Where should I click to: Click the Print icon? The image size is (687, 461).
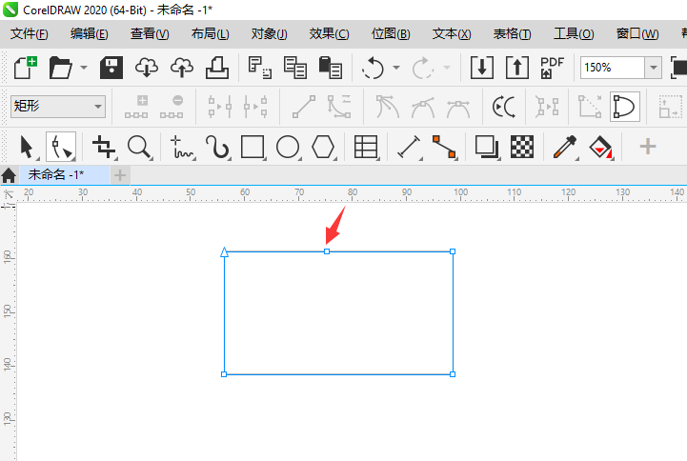(x=217, y=68)
